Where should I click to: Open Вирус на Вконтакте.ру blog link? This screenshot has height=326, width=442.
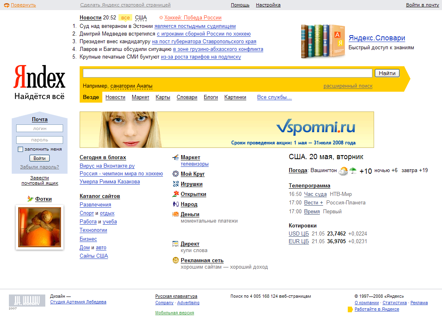107,166
